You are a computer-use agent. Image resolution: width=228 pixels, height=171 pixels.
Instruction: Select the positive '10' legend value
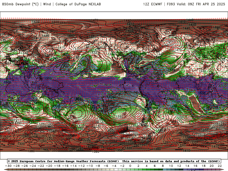click(171, 166)
